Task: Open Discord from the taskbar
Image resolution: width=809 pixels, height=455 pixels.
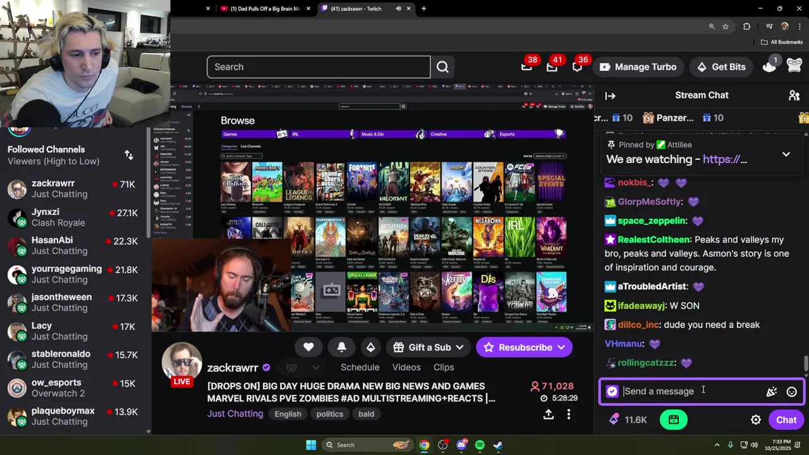Action: 461,445
